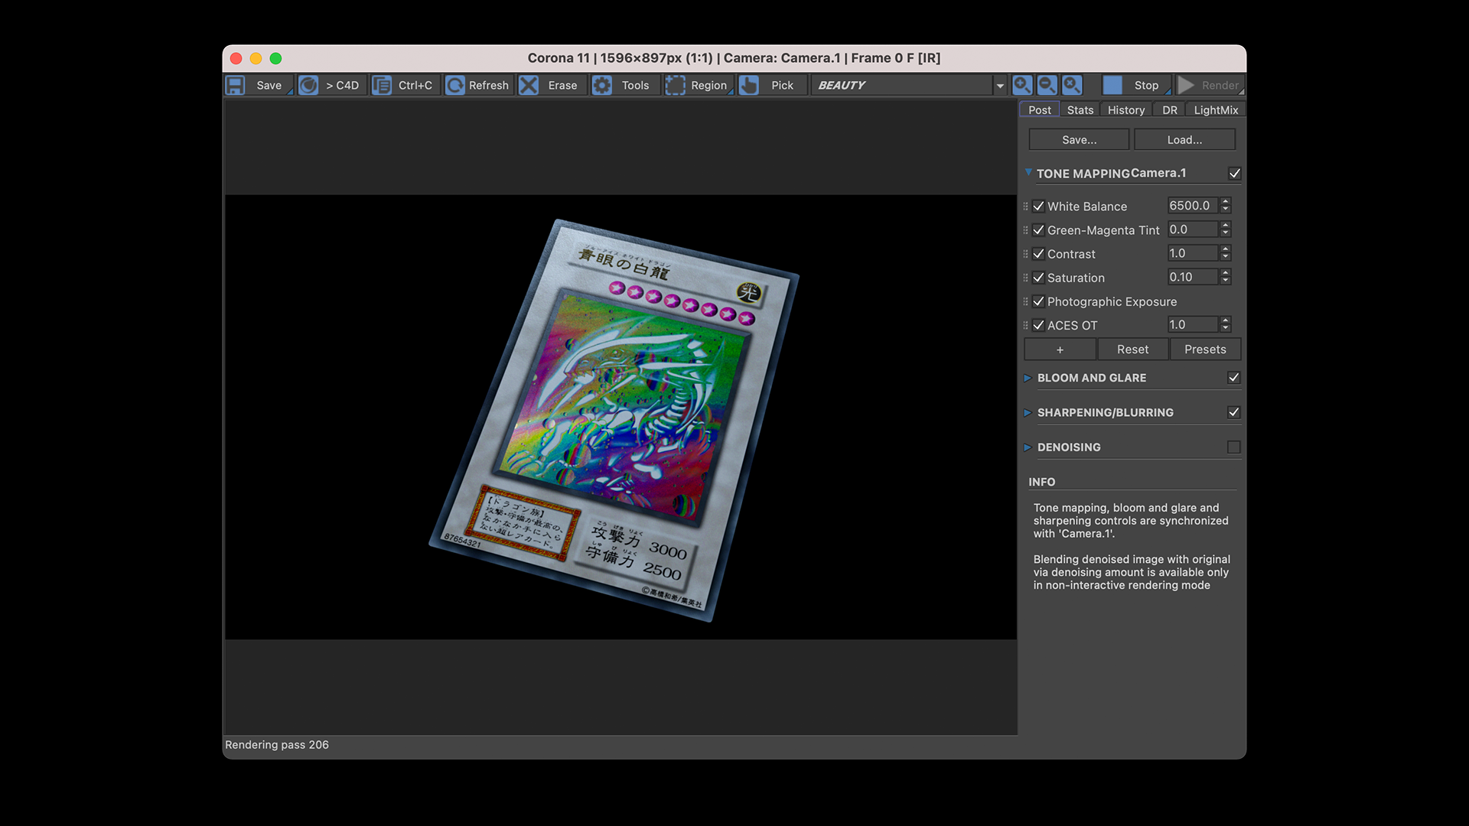Open the History tab
Image resolution: width=1469 pixels, height=826 pixels.
[x=1126, y=110]
